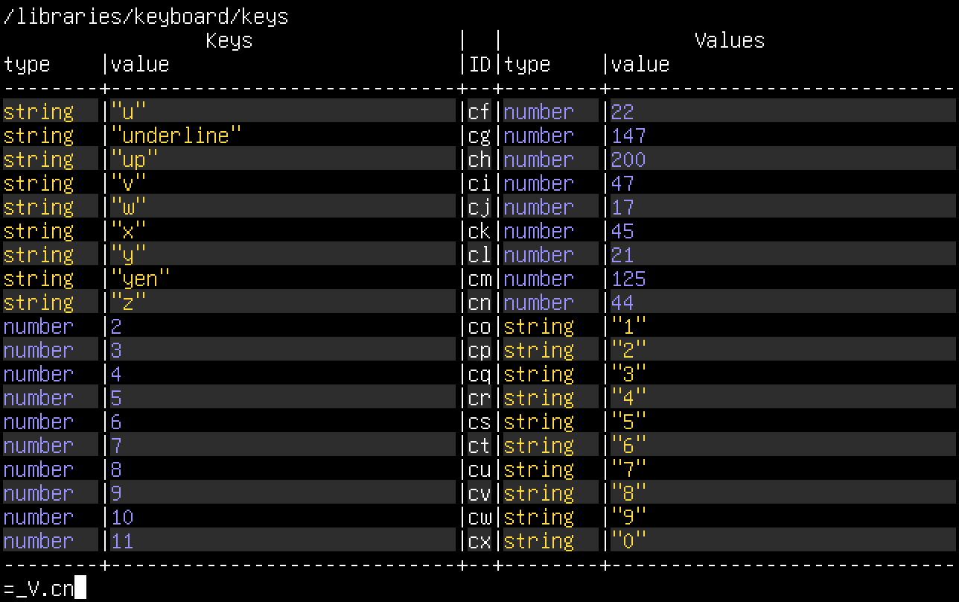The image size is (959, 602).
Task: Click value 47
Action: tap(622, 183)
